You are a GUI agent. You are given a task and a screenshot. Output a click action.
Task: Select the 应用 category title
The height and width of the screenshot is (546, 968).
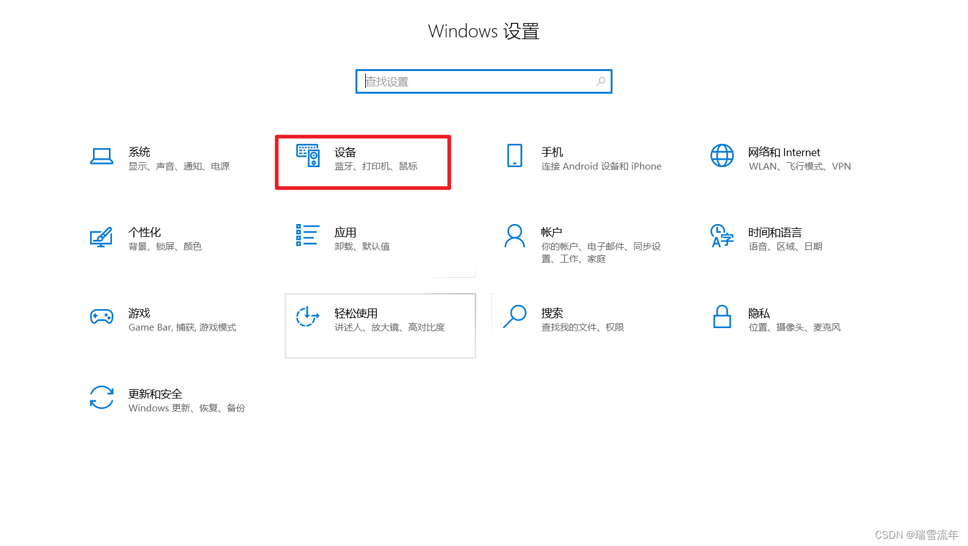click(345, 233)
